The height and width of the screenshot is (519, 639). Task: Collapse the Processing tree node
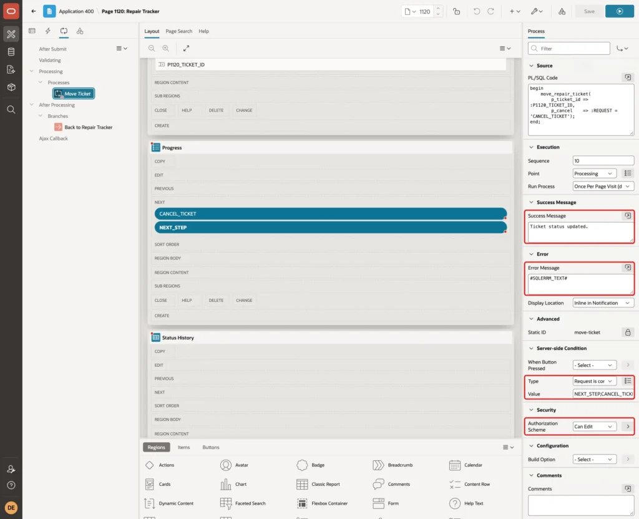click(x=32, y=71)
